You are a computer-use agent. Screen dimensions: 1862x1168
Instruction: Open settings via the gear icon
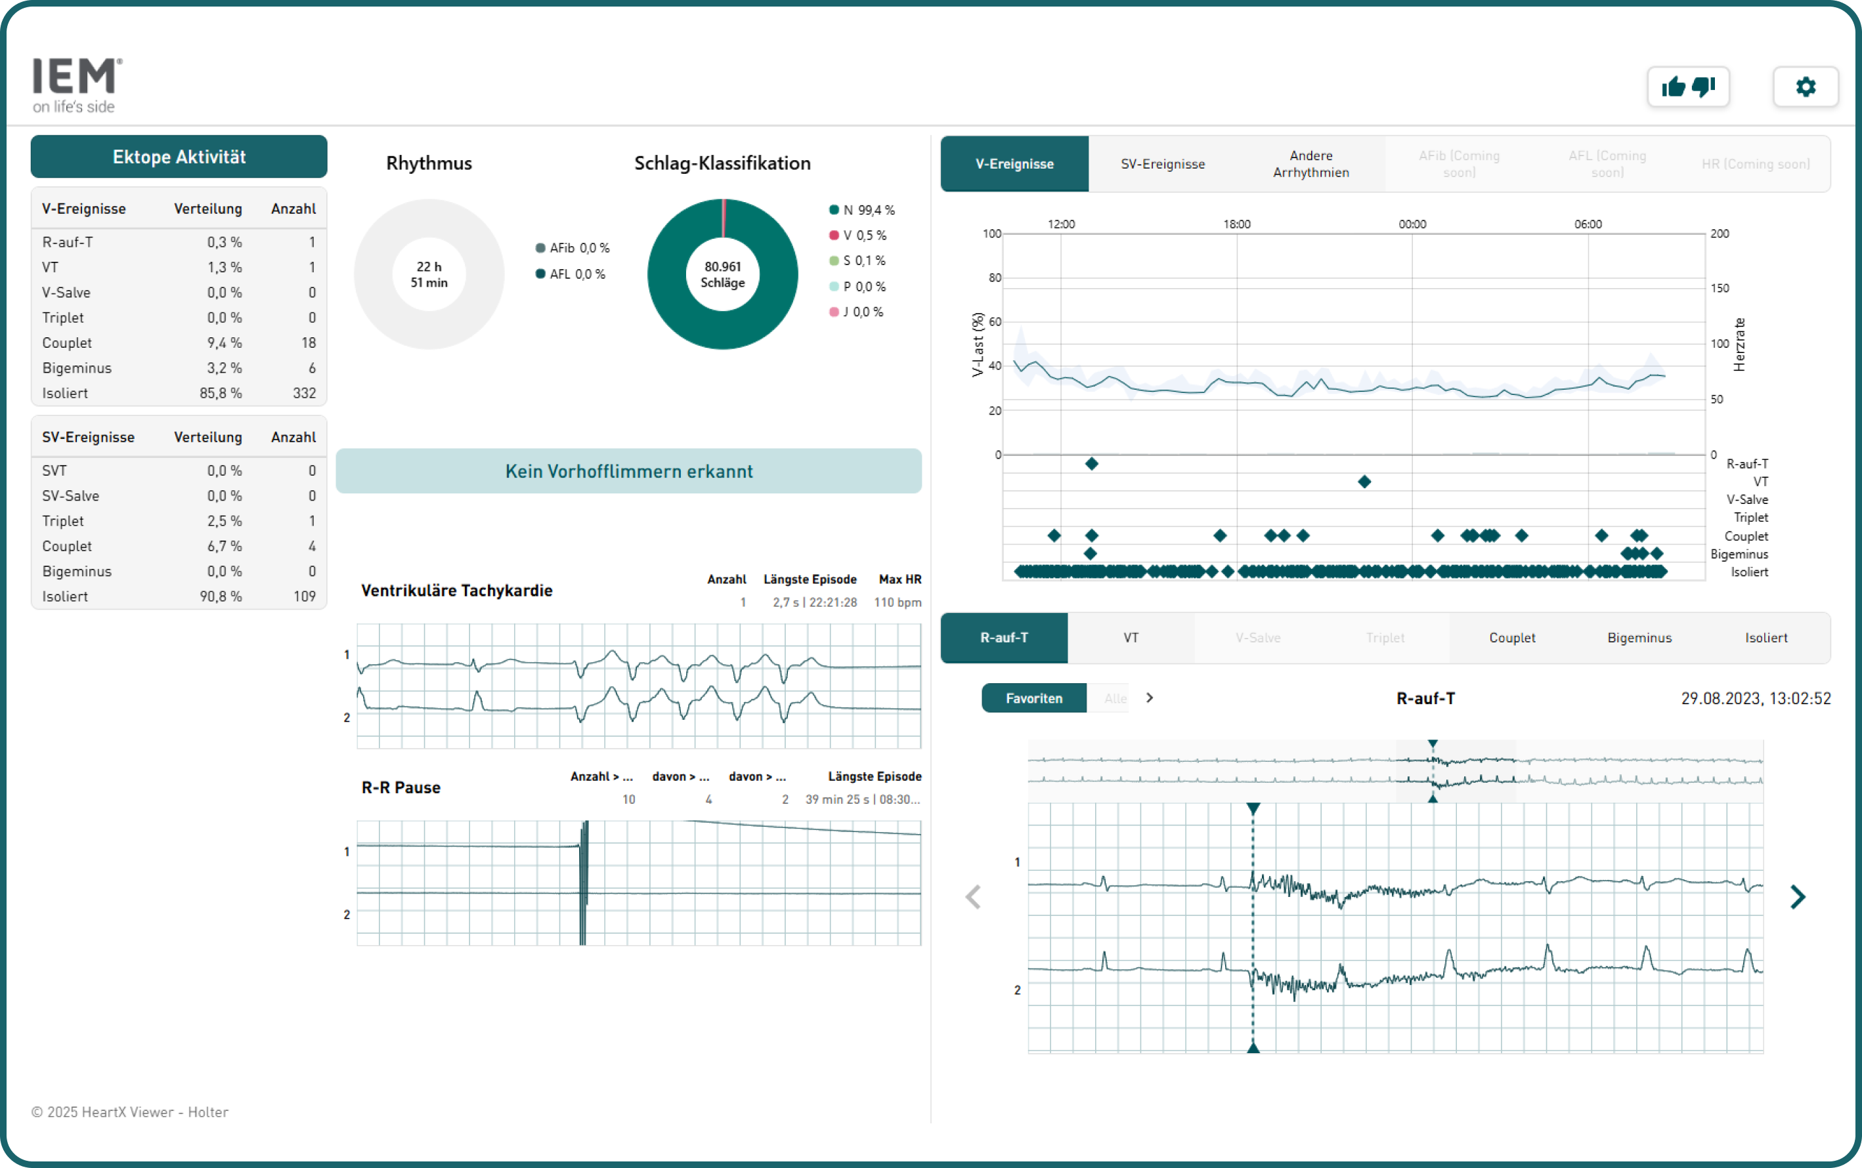1805,87
